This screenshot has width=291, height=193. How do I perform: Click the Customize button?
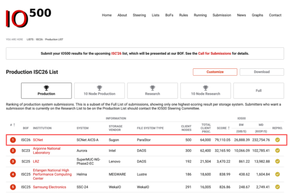pyautogui.click(x=215, y=72)
